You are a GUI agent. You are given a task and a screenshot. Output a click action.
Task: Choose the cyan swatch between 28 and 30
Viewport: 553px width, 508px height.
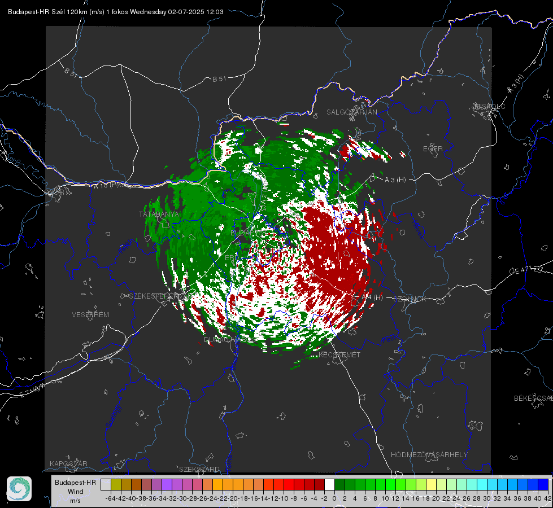[x=482, y=484]
